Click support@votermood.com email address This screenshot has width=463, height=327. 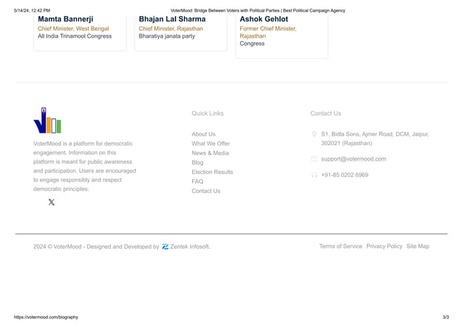coord(353,159)
